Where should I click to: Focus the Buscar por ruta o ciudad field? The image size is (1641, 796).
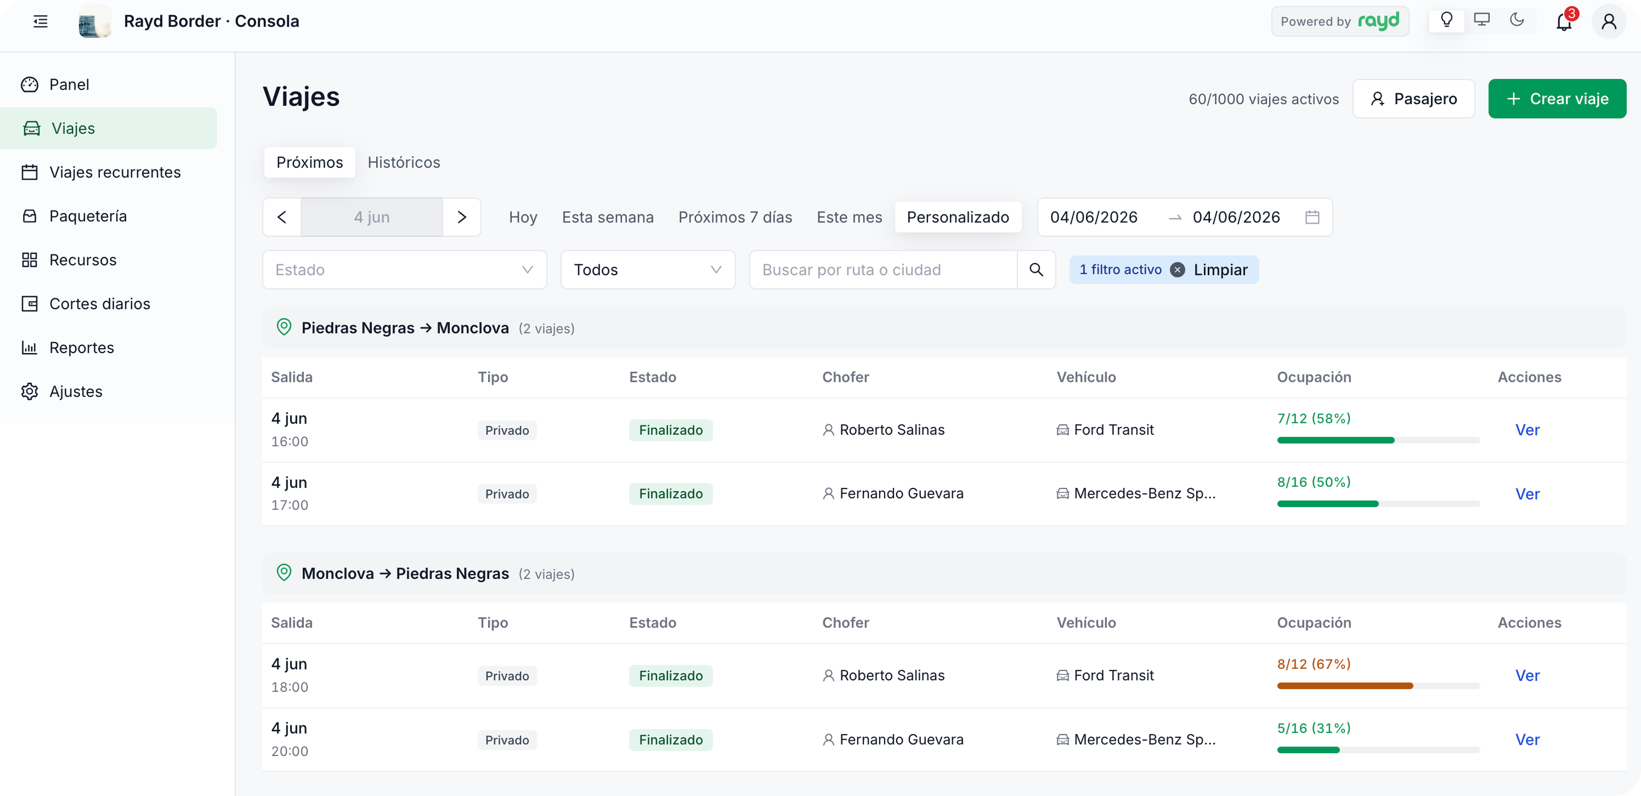coord(883,270)
